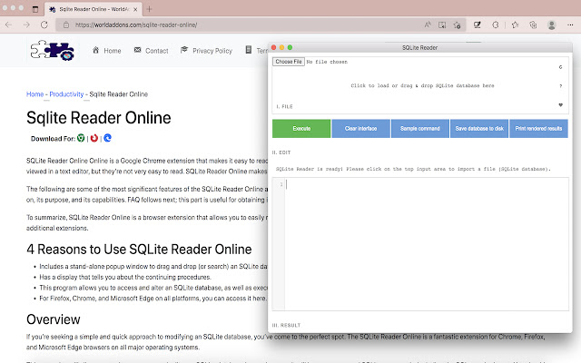Click line number 1 in editor gutter
Screen dimensions: 581x363
tap(281, 184)
